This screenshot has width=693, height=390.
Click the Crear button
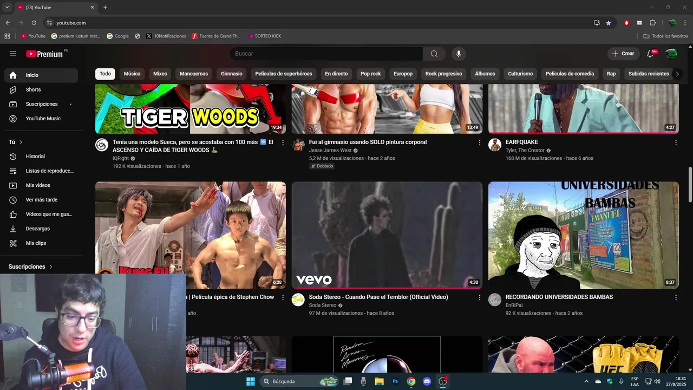tap(623, 54)
